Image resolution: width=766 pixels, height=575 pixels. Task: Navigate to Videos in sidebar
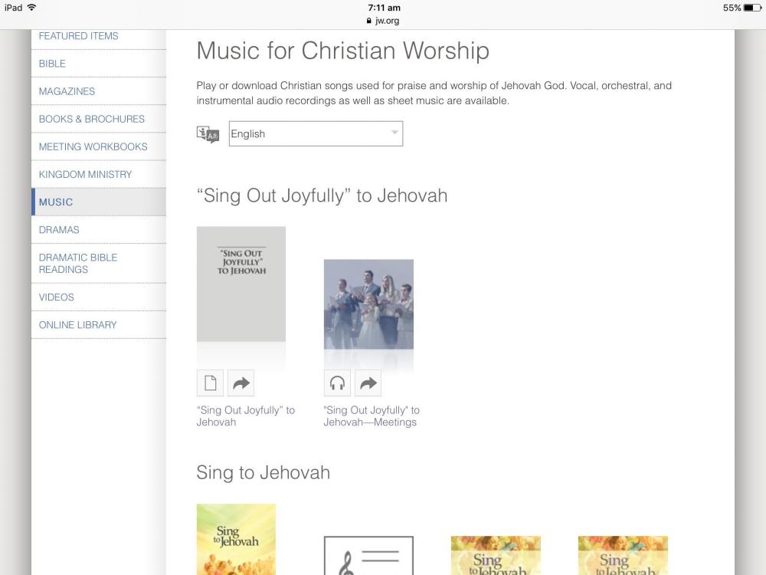(x=57, y=297)
